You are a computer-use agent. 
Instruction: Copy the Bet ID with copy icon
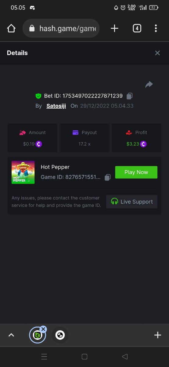pyautogui.click(x=129, y=96)
